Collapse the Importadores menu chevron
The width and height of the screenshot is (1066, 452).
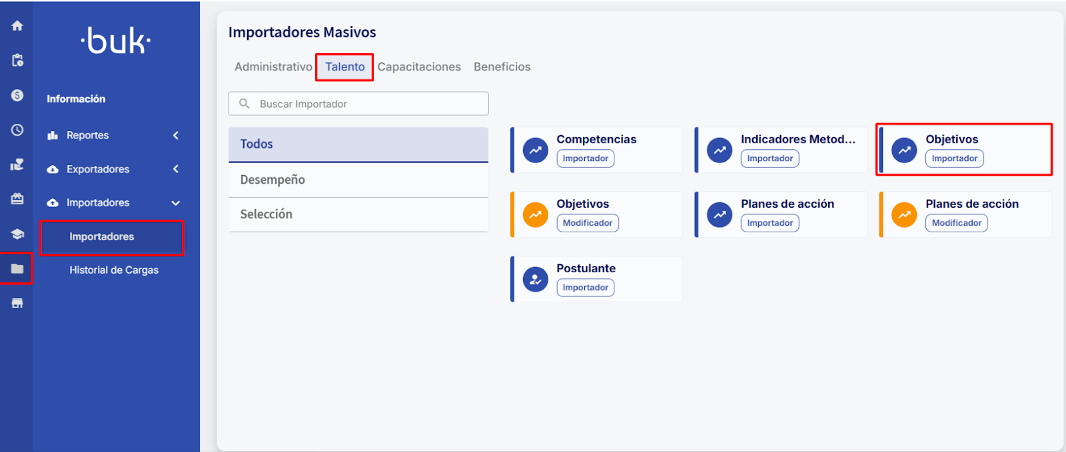(x=176, y=203)
